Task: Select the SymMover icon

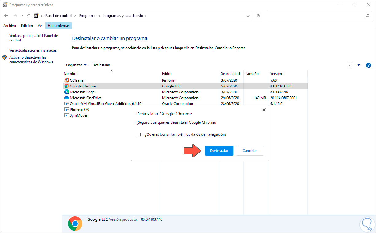Action: coord(66,115)
